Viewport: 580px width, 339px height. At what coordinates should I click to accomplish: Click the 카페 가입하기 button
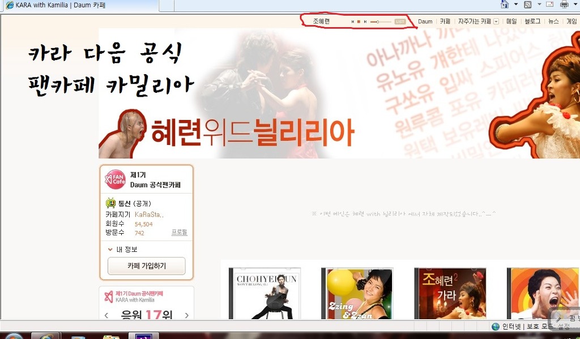coord(147,266)
